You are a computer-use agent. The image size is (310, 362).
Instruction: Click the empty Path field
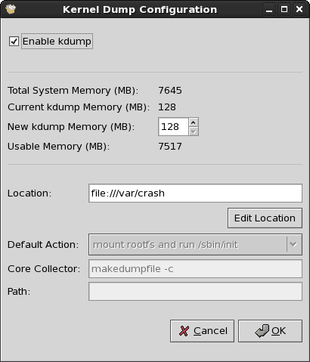click(x=195, y=291)
